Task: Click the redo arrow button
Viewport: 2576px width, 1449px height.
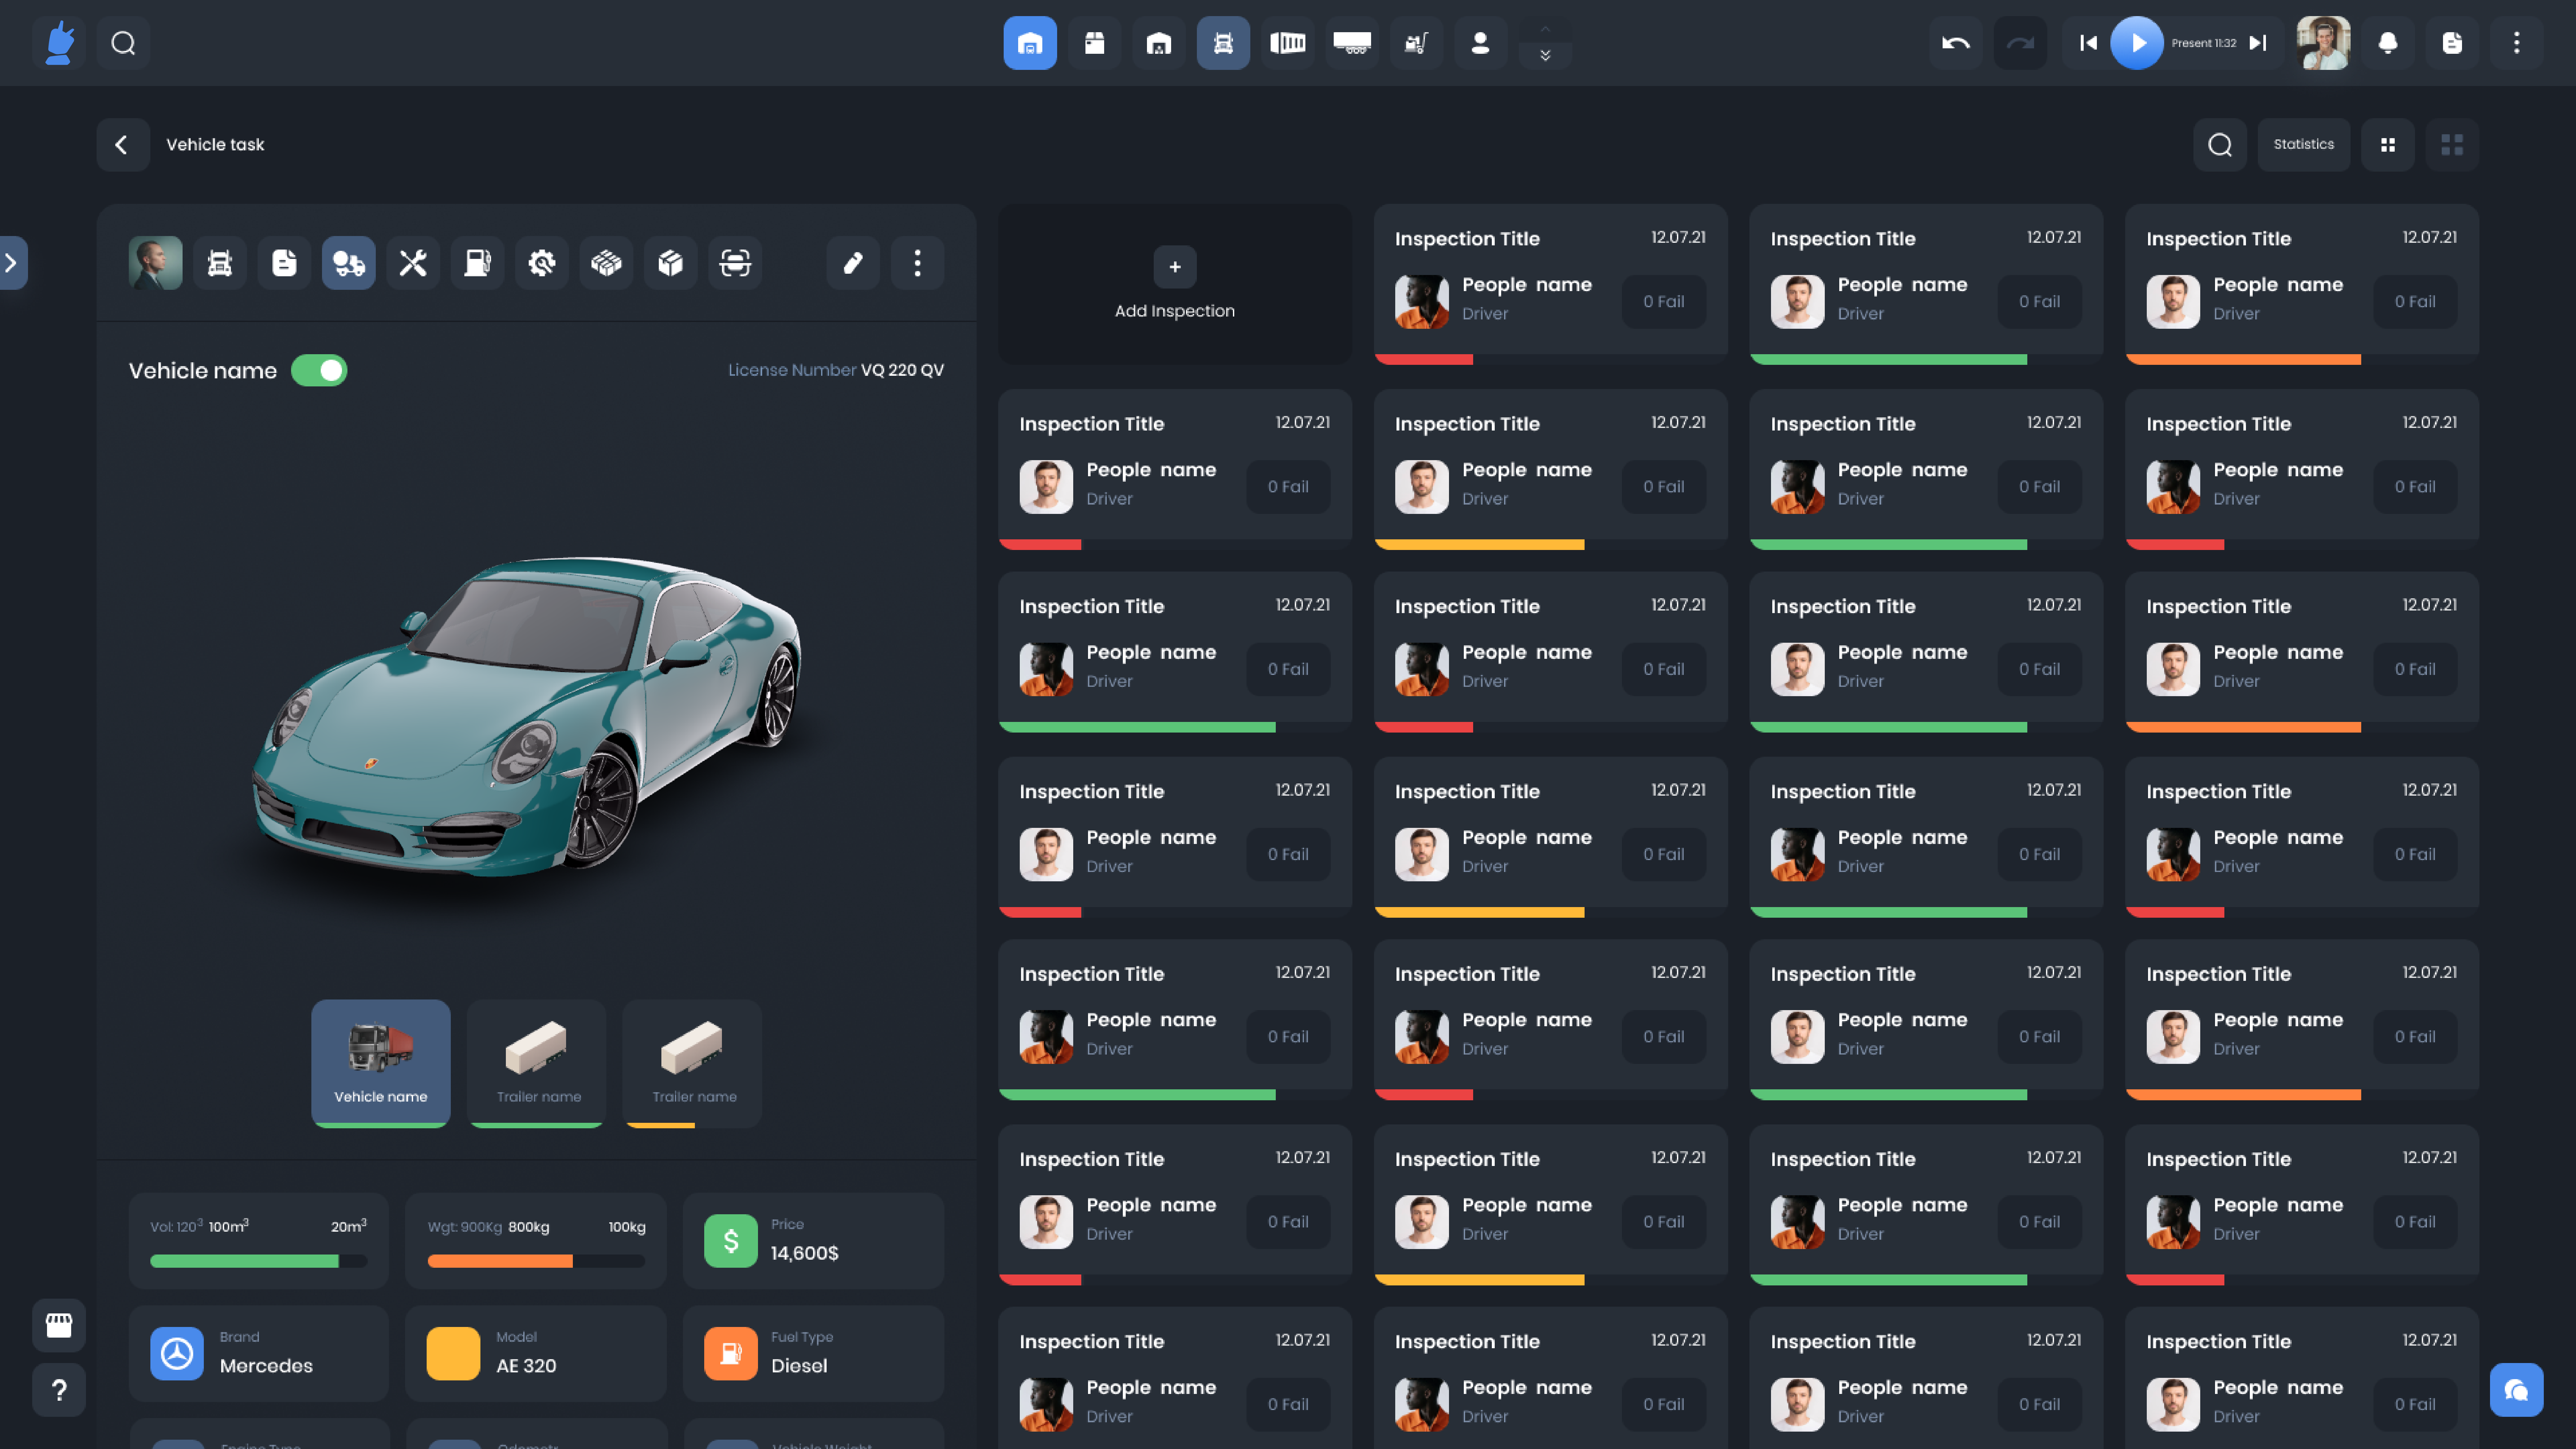Action: (2020, 43)
